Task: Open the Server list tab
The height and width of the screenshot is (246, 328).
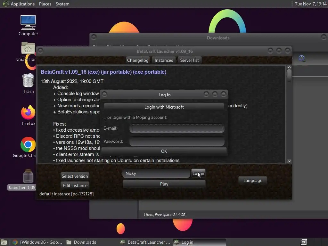Action: click(190, 60)
